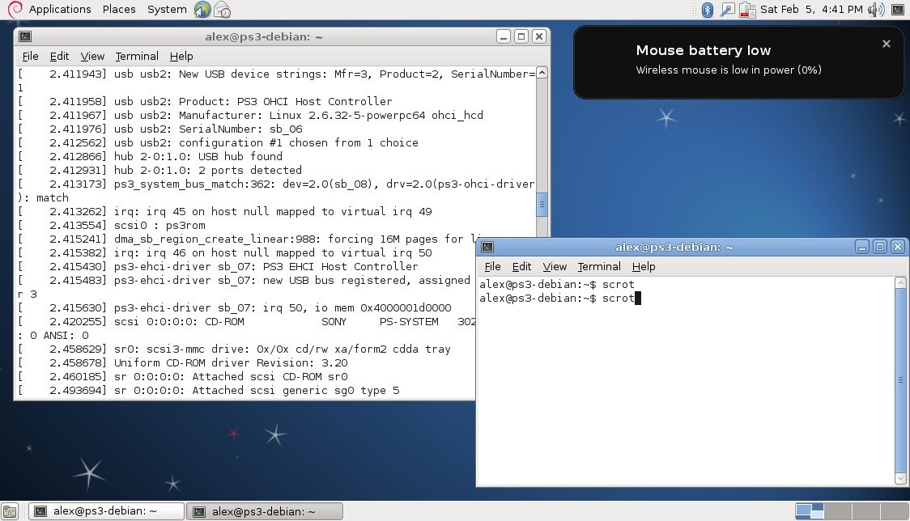Close the front terminal window
The height and width of the screenshot is (521, 910).
click(898, 247)
